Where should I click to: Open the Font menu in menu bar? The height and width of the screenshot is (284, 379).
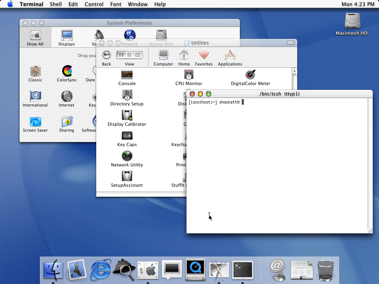[x=115, y=4]
